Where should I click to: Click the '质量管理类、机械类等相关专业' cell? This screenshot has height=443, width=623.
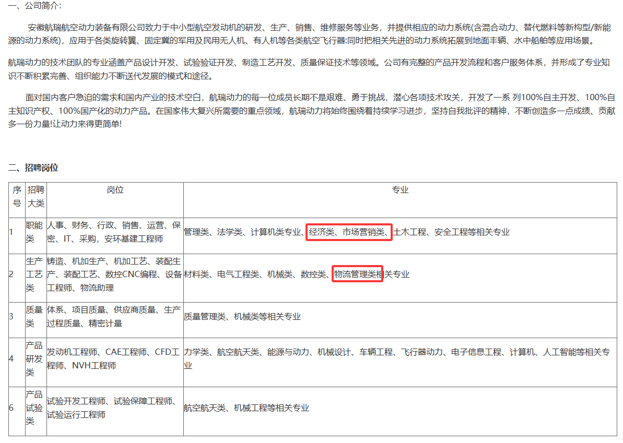pyautogui.click(x=242, y=317)
